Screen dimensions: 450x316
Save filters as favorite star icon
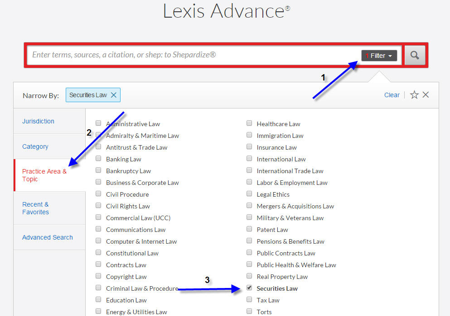click(414, 95)
